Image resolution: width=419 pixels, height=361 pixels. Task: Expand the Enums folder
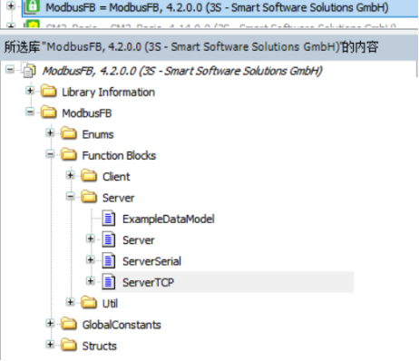pyautogui.click(x=50, y=132)
